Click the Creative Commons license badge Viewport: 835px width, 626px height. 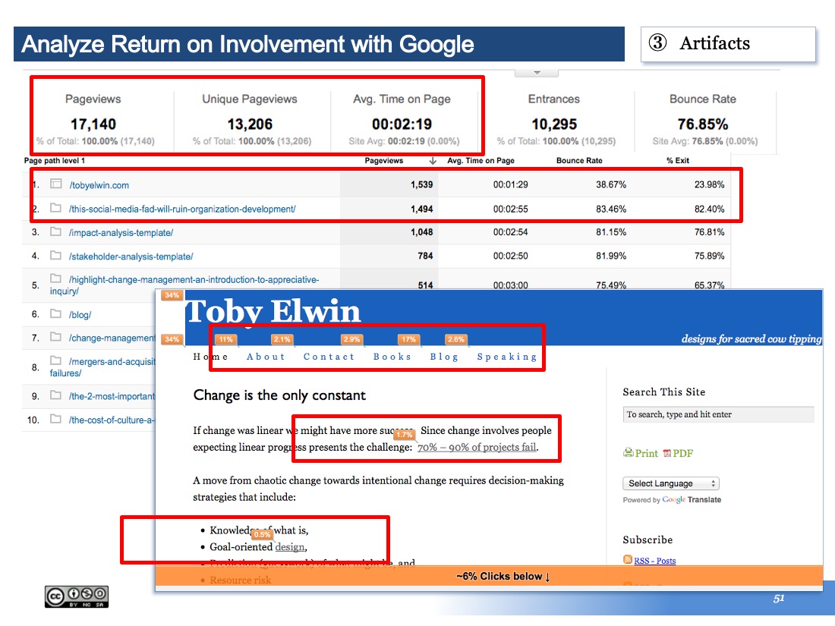77,596
